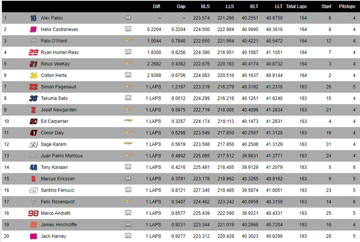Click the Chevrolet bowtie next to Ed Carpenter
This screenshot has width=360, height=242.
(x=128, y=120)
